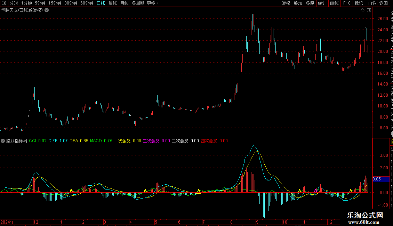Expand the 更多 periods menu
Image resolution: width=393 pixels, height=226 pixels.
(x=153, y=3)
